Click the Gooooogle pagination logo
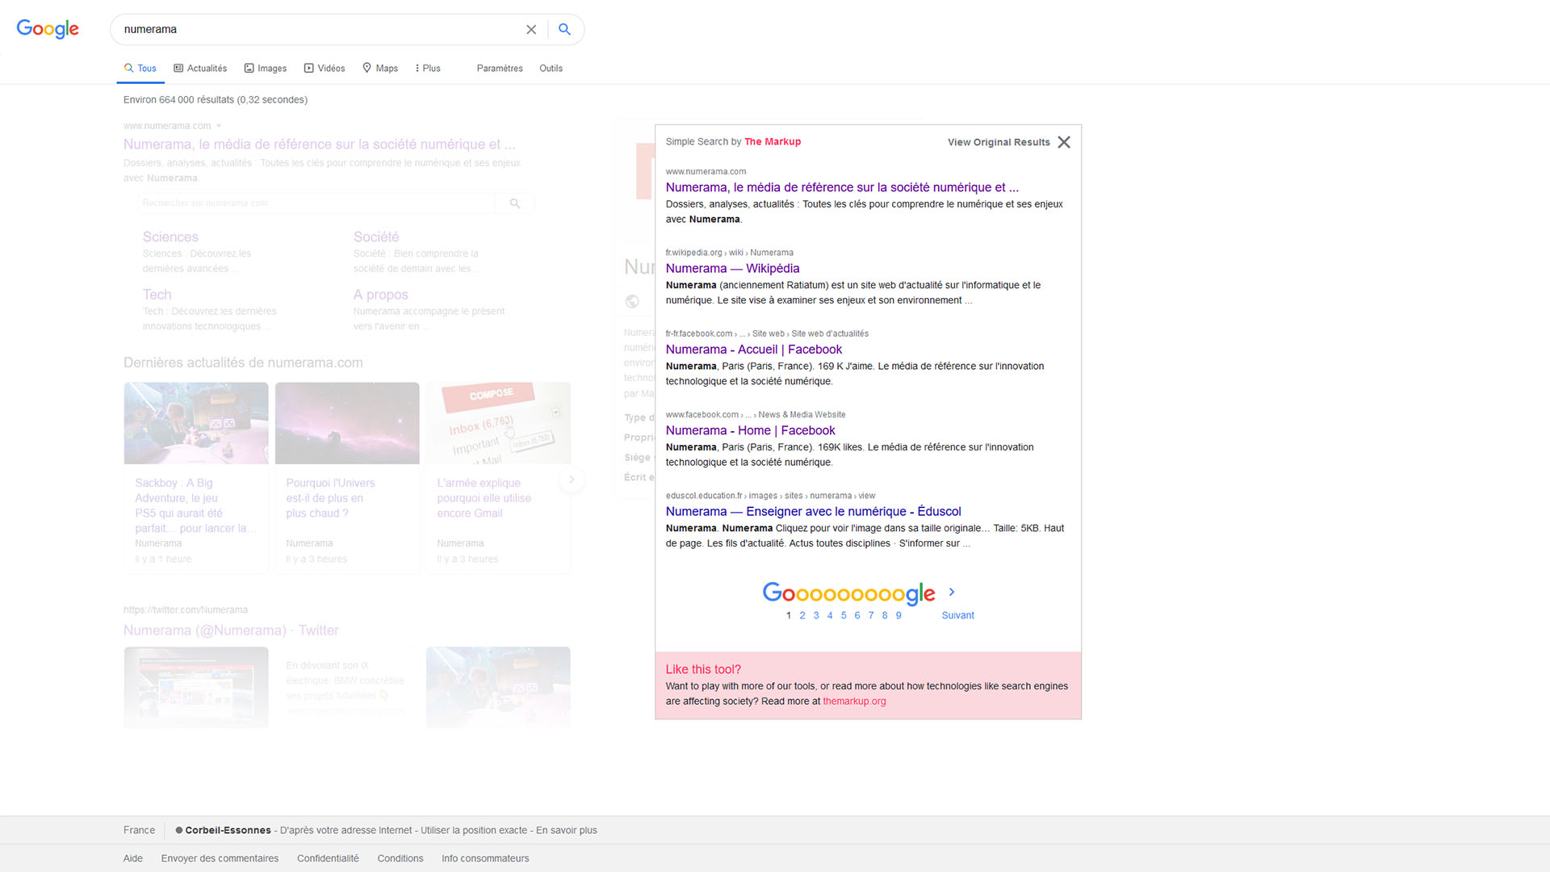1550x872 pixels. pyautogui.click(x=848, y=593)
